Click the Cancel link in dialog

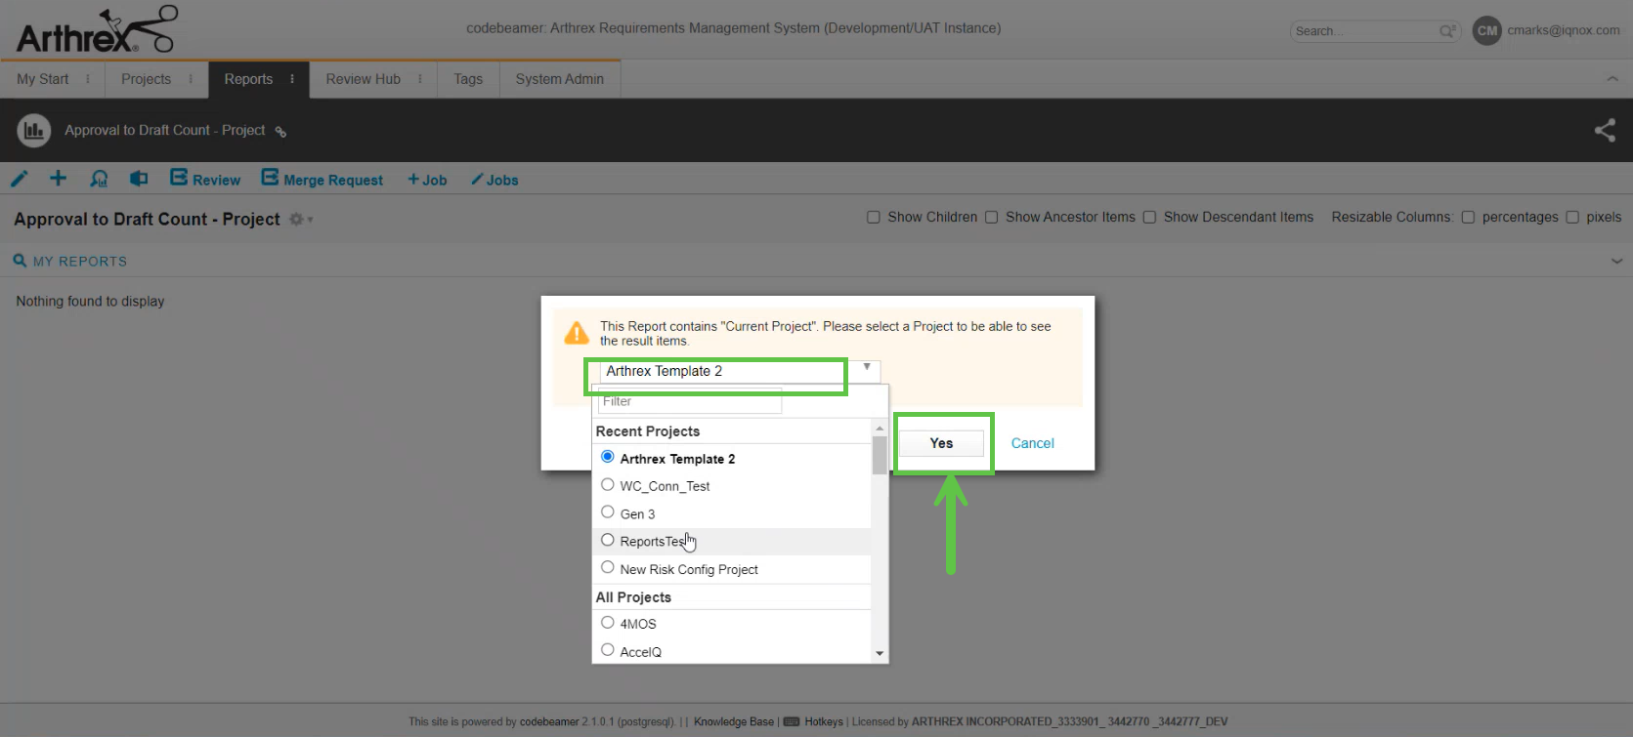click(1032, 443)
